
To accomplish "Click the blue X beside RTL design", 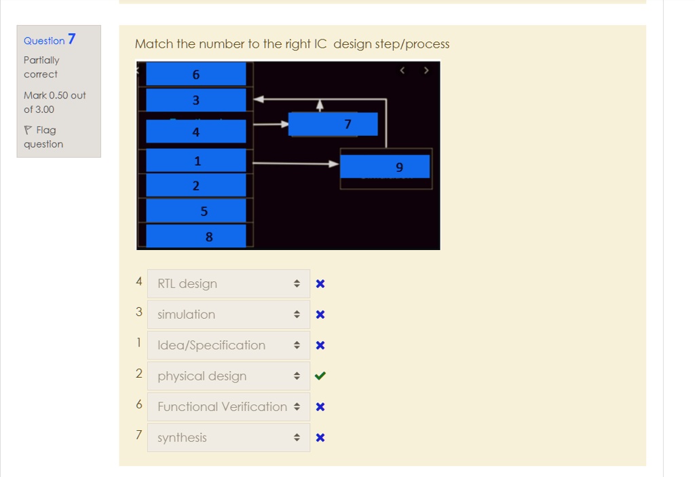I will (320, 283).
